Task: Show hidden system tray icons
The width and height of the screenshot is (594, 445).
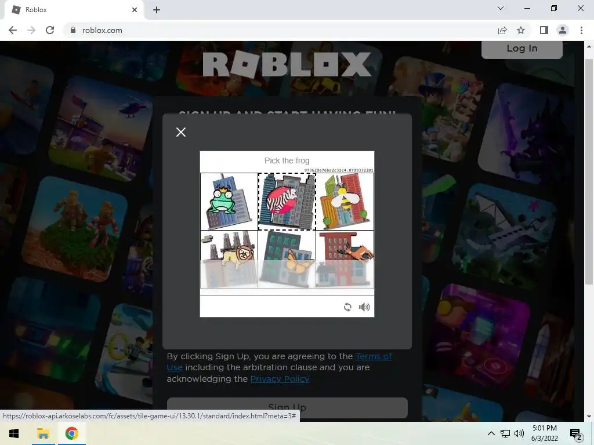Action: click(491, 433)
